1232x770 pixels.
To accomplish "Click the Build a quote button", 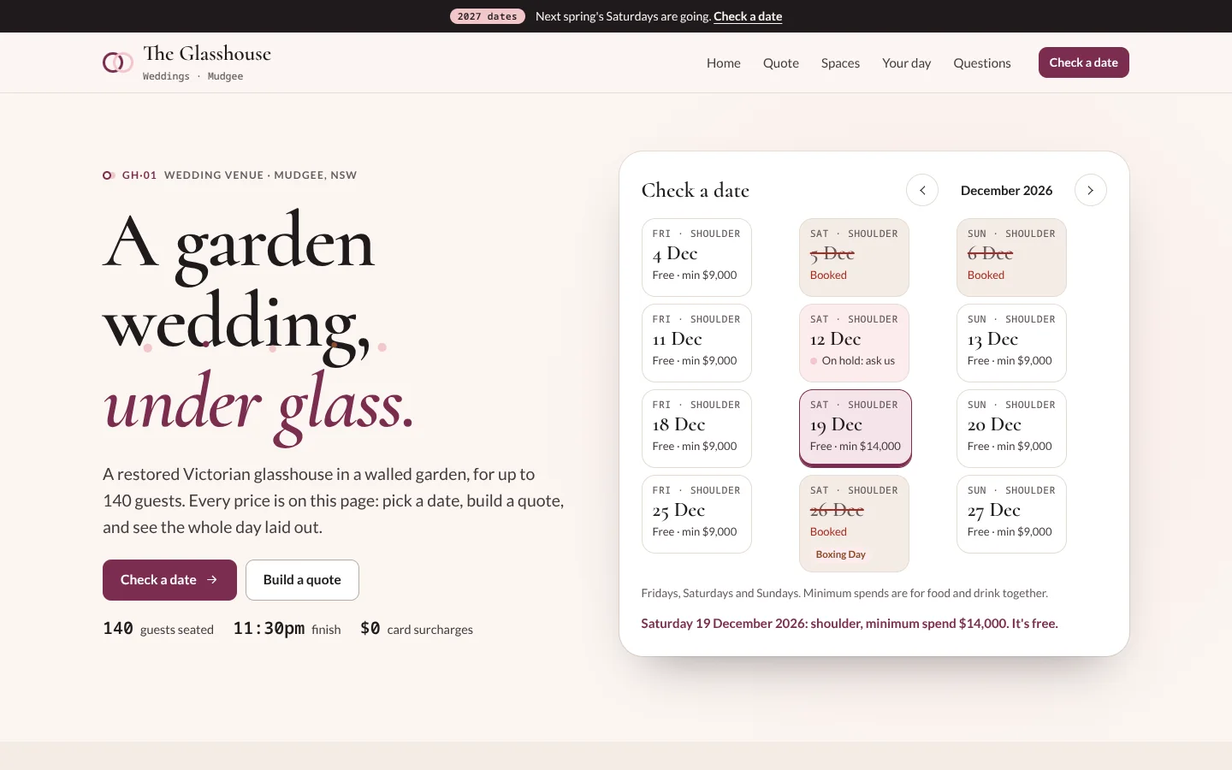I will coord(302,580).
